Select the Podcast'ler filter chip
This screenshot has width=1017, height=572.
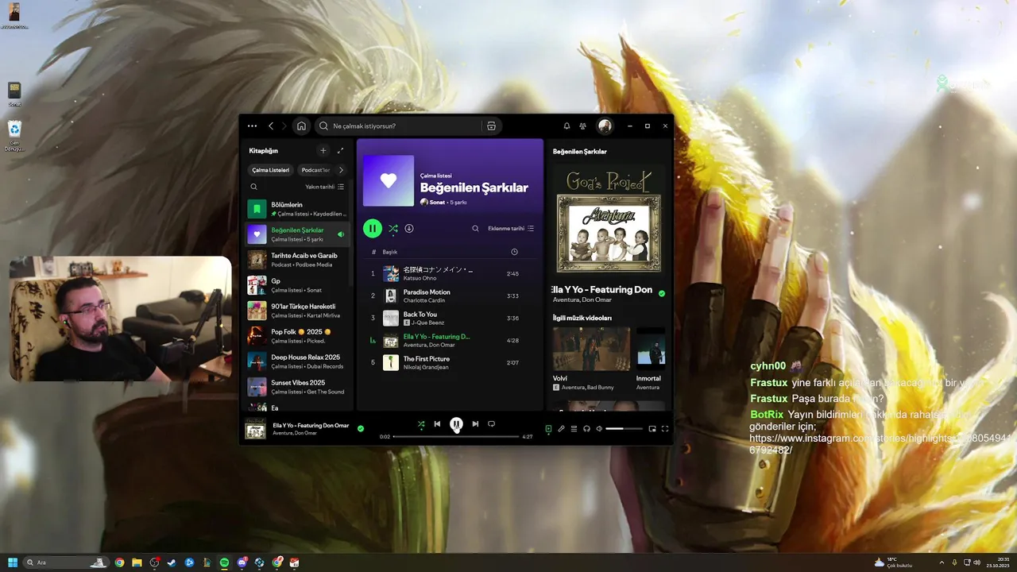click(315, 170)
